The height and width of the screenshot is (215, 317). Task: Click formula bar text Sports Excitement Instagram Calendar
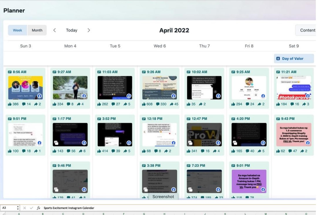coord(69,208)
